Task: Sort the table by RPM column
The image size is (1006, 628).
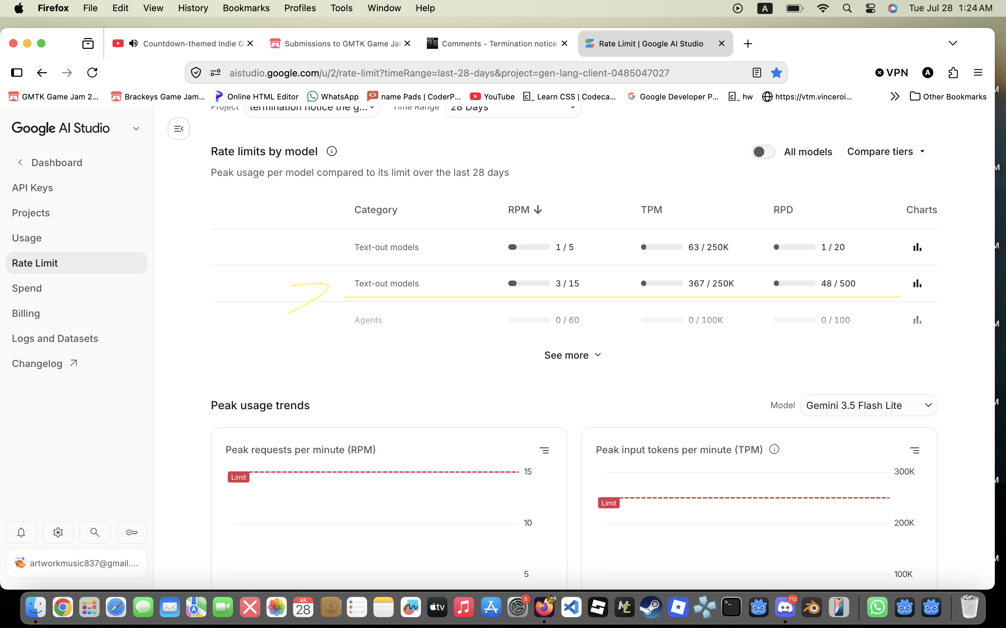Action: (525, 210)
